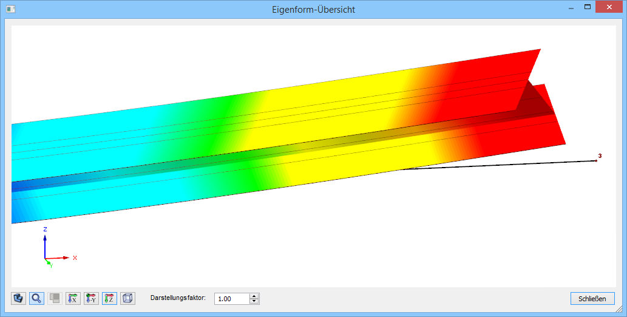627x317 pixels.
Task: Click the greyed overlapping squares icon
Action: pos(55,298)
